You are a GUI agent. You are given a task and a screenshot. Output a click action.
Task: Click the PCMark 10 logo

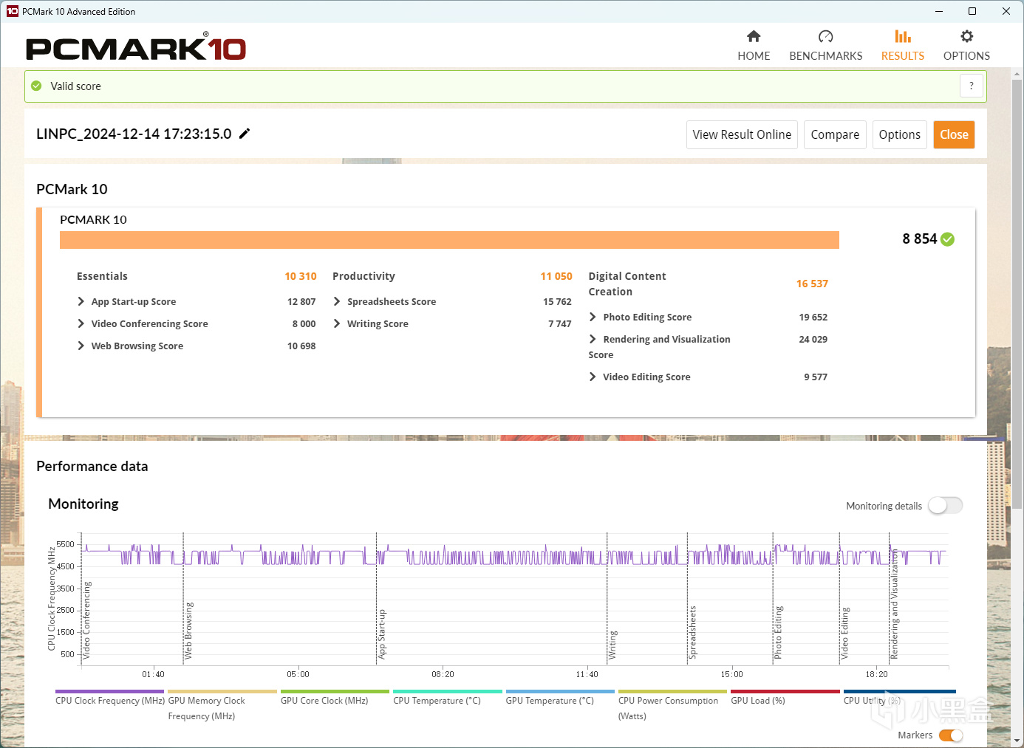[x=136, y=47]
